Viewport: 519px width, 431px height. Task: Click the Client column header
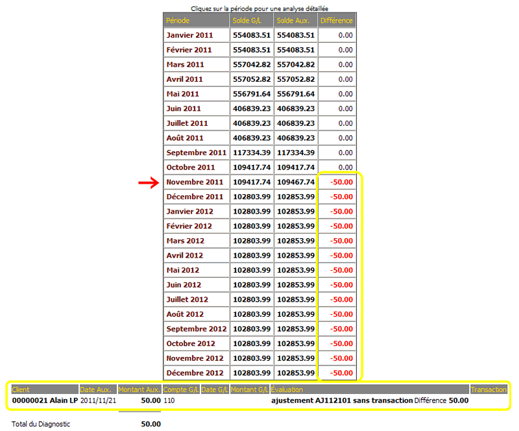pyautogui.click(x=45, y=389)
